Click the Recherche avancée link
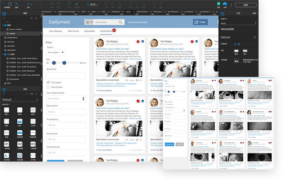 pos(138,22)
